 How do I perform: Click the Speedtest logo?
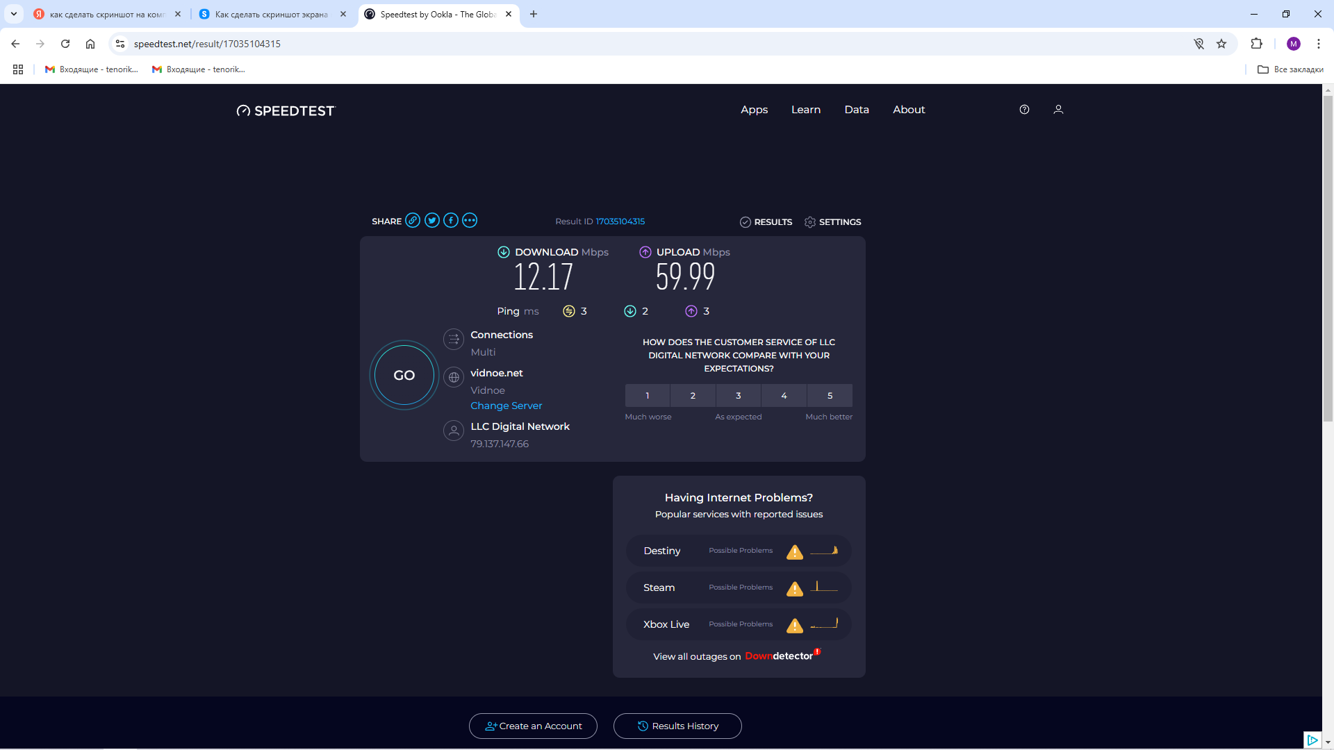(x=286, y=110)
